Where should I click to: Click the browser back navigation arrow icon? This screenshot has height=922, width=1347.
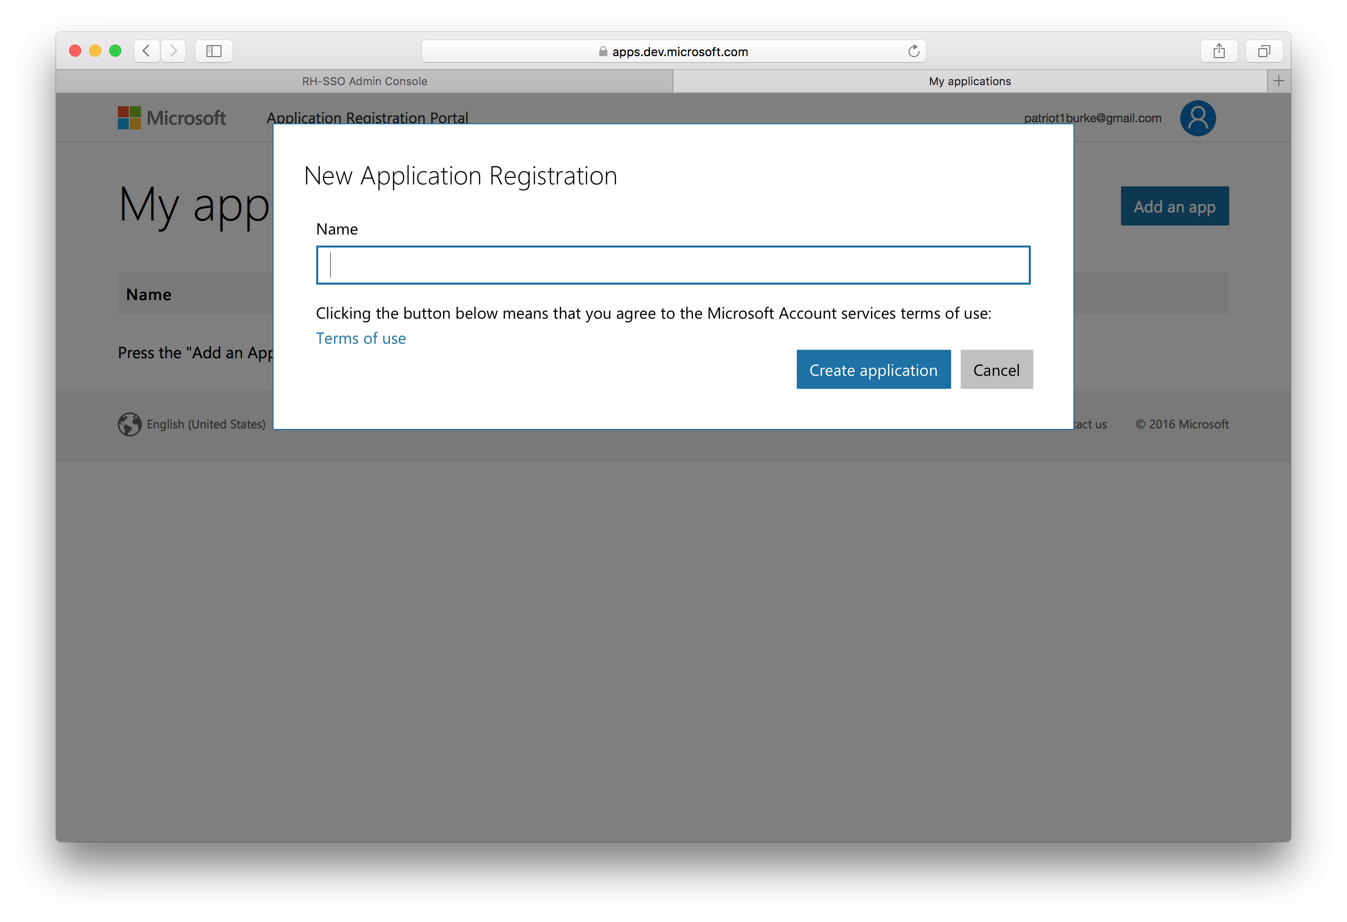tap(146, 51)
